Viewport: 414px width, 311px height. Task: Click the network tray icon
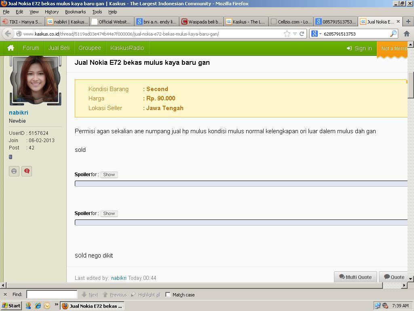(377, 306)
